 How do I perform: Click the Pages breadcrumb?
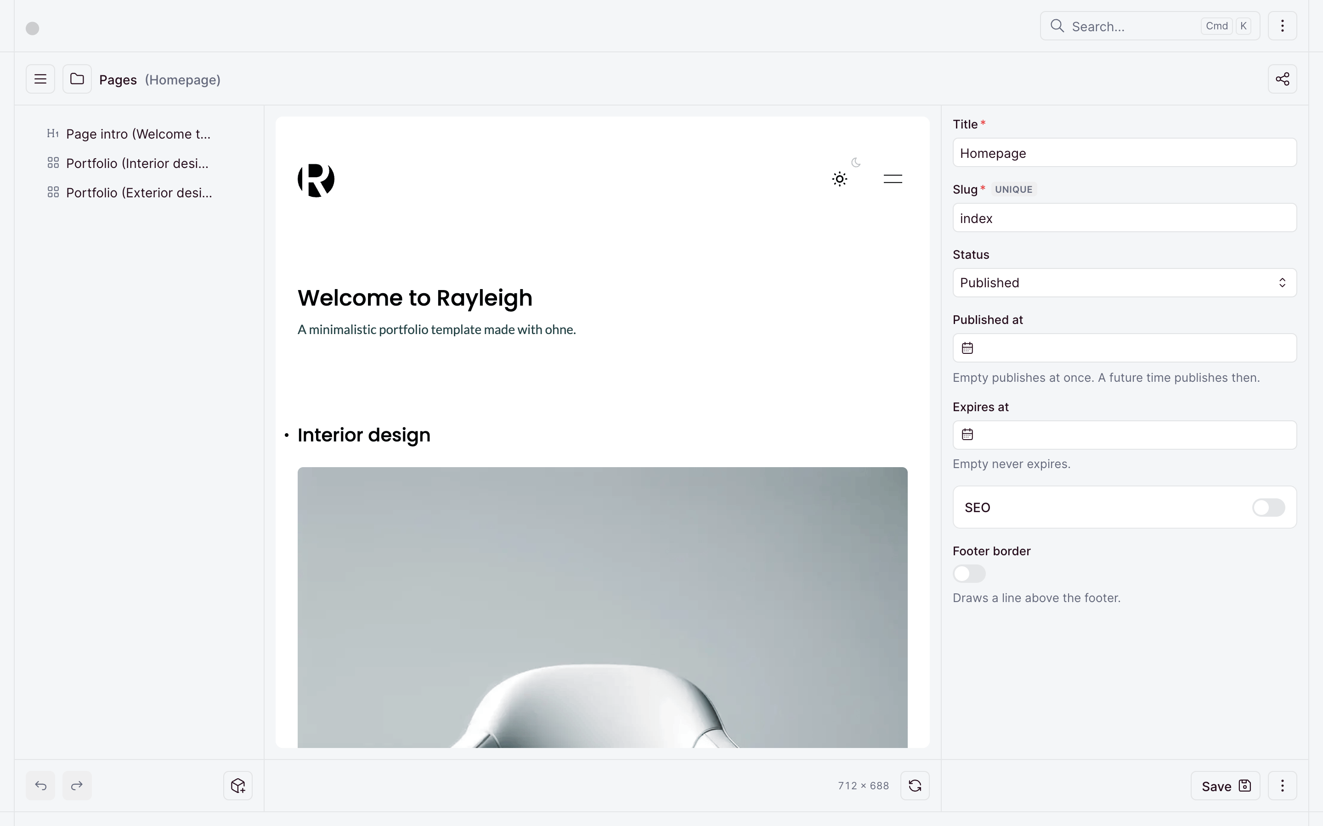tap(118, 80)
